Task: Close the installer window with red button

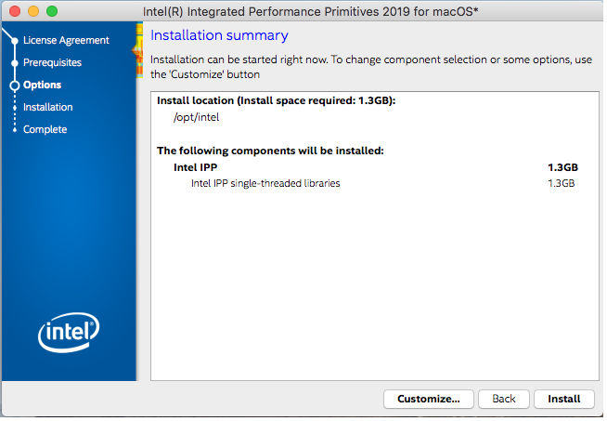Action: 15,10
